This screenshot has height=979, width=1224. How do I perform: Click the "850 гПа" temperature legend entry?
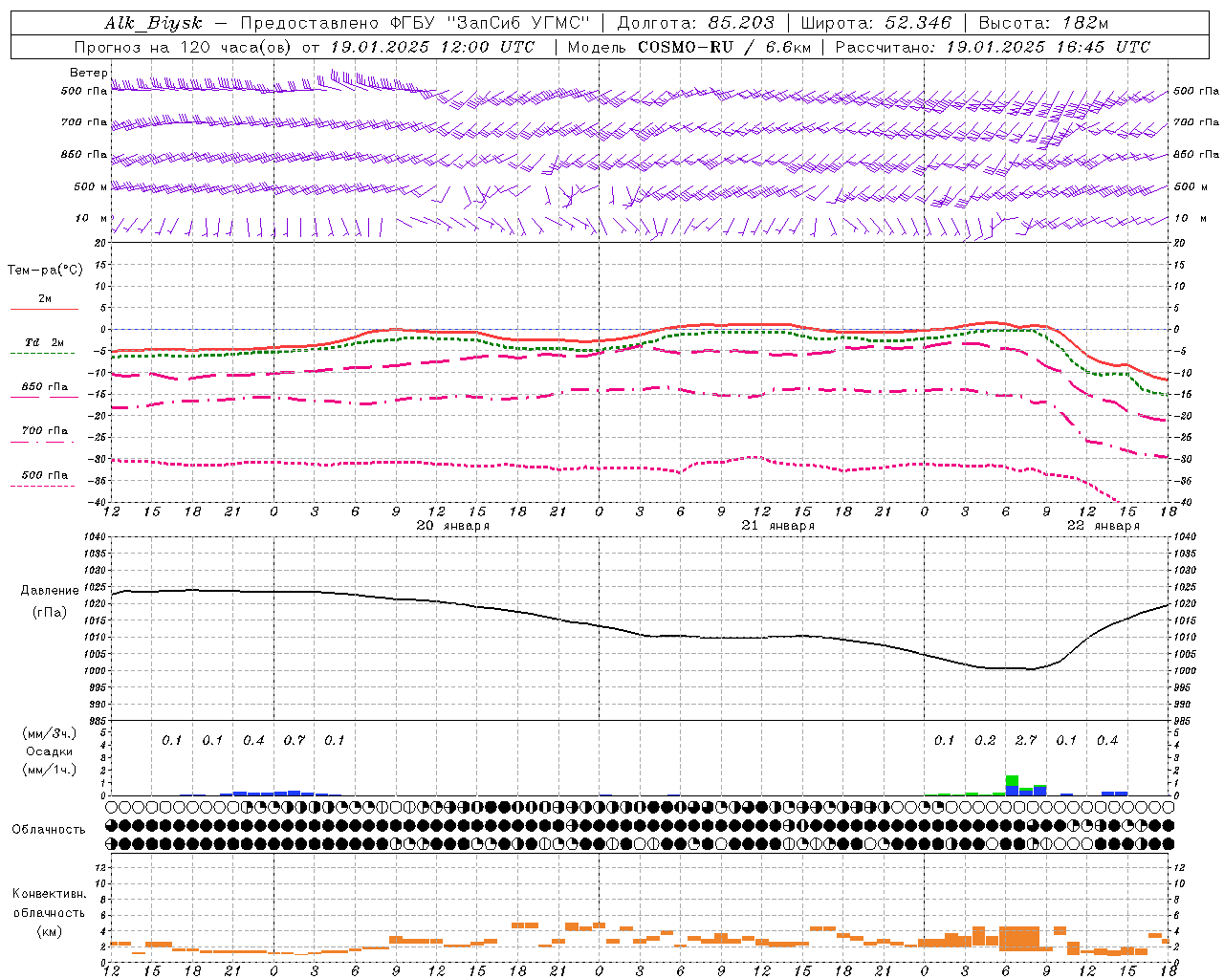(44, 387)
